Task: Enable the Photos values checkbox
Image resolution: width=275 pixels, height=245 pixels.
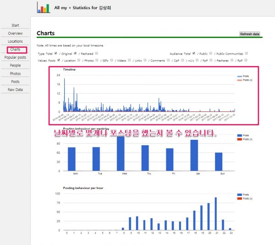Action: tap(97, 60)
